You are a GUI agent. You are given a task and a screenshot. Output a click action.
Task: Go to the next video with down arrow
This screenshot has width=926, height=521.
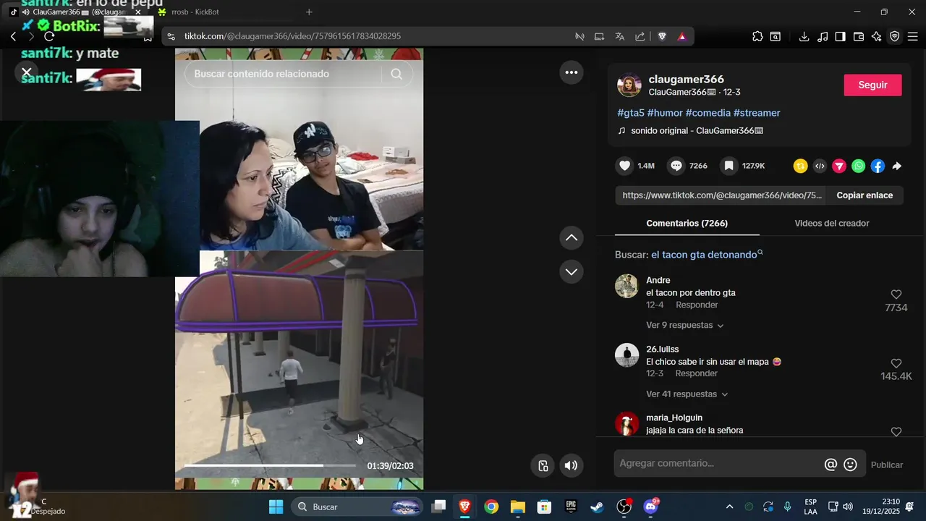pyautogui.click(x=572, y=271)
